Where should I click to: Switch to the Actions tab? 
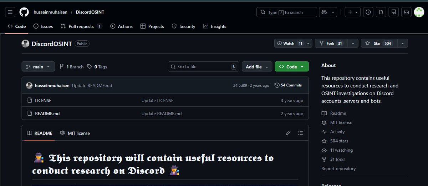[x=121, y=26]
